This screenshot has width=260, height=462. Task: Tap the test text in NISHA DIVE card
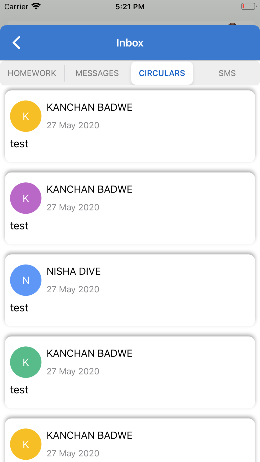click(19, 308)
